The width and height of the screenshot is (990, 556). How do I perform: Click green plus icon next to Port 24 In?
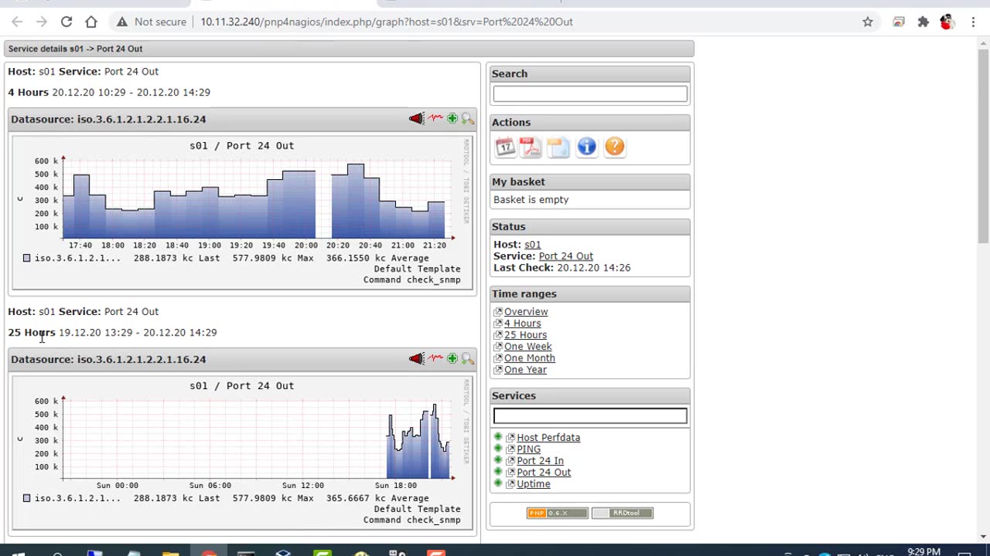(498, 460)
